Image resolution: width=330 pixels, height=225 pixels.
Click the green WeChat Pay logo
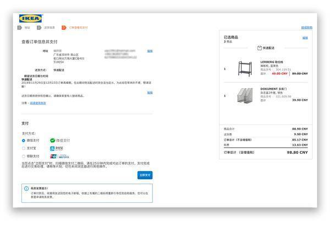click(x=60, y=141)
